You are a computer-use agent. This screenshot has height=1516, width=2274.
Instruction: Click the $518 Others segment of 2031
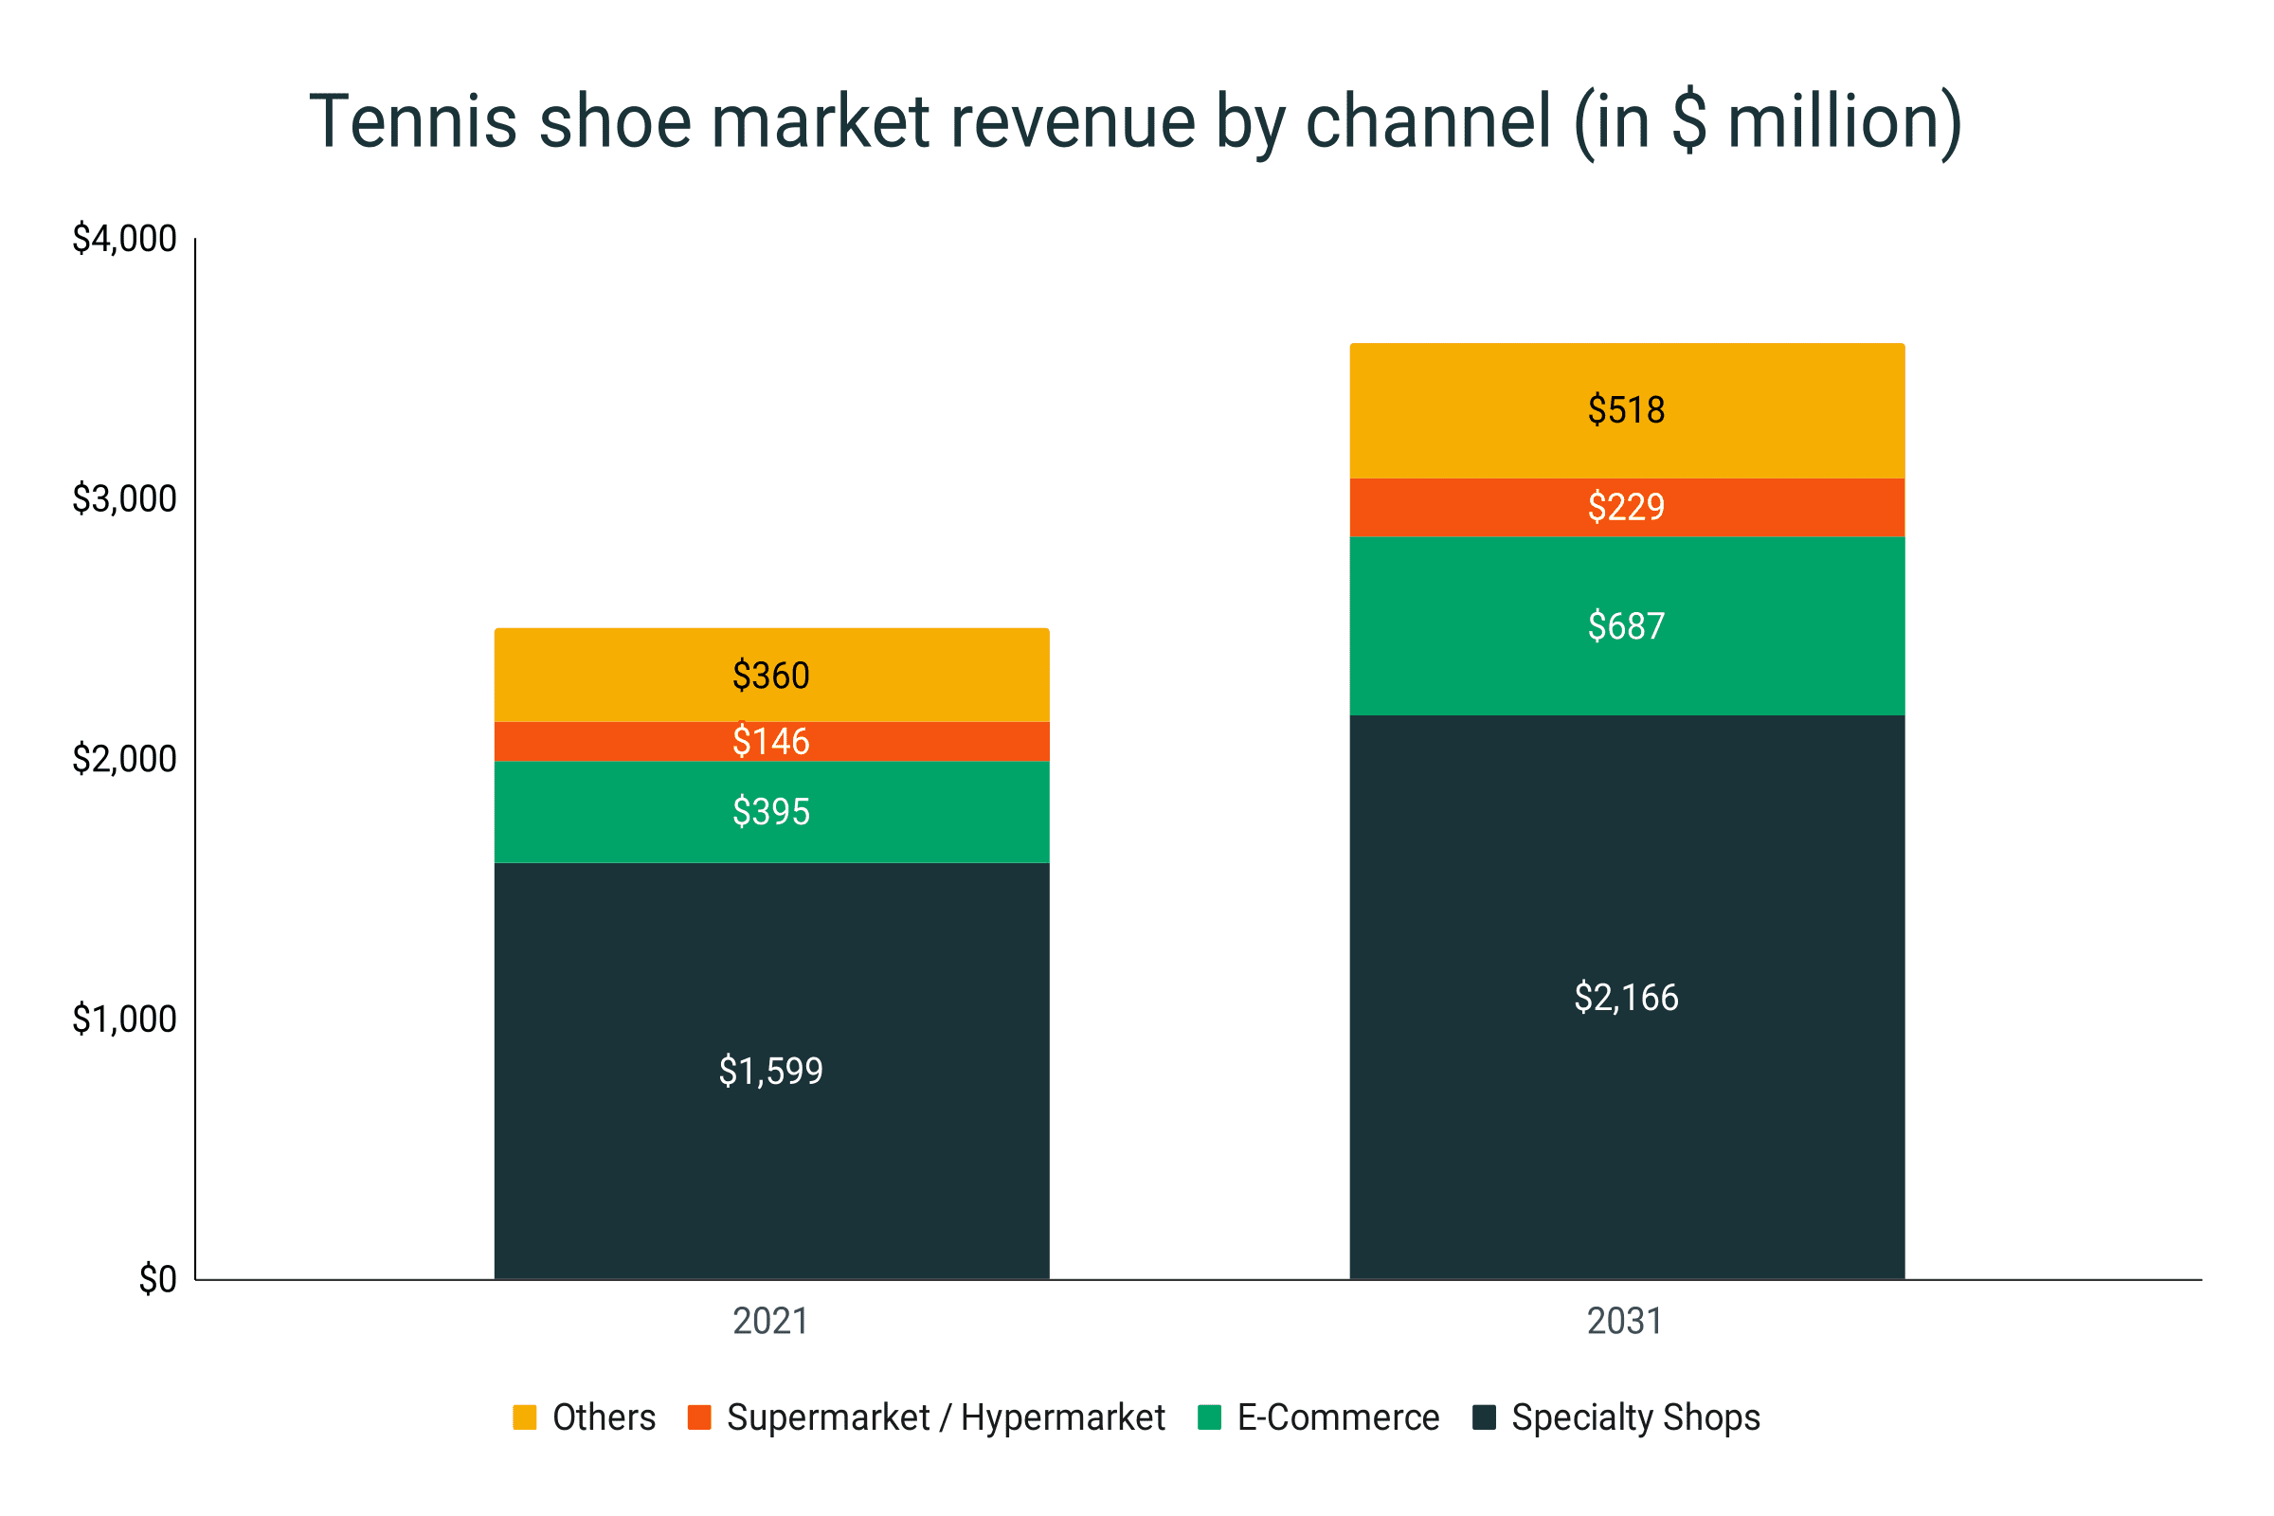click(1627, 411)
